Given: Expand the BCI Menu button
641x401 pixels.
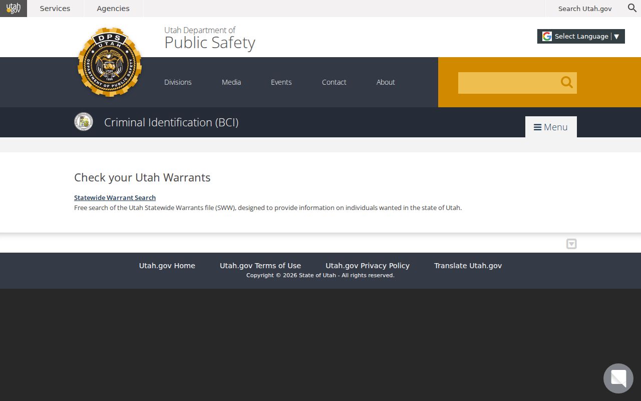Looking at the screenshot, I should coord(551,127).
